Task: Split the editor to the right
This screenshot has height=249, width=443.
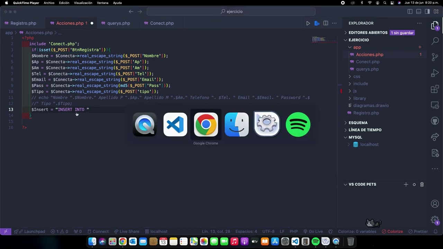Action: click(x=326, y=23)
